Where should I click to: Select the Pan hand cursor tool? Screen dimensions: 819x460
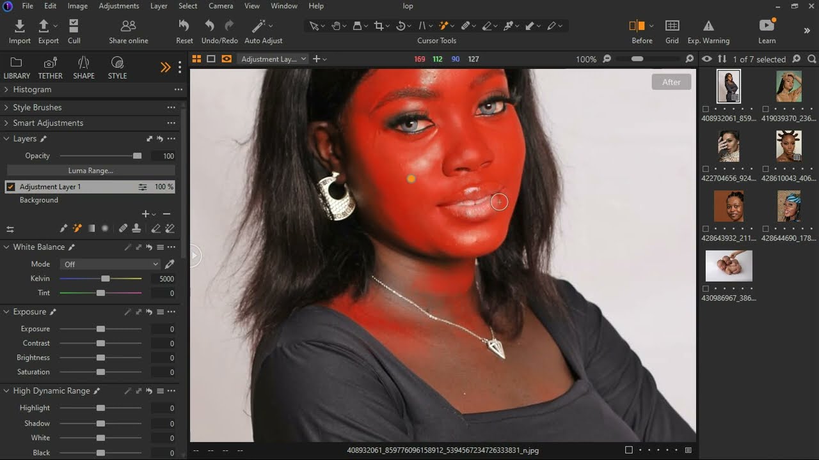click(335, 26)
